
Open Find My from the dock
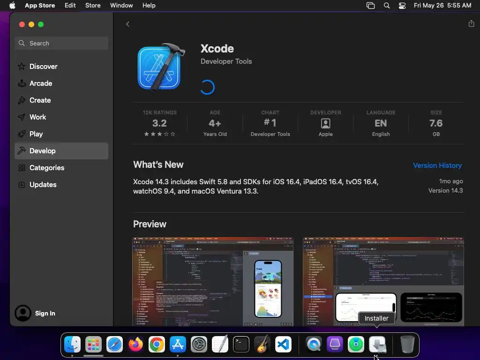pyautogui.click(x=356, y=345)
